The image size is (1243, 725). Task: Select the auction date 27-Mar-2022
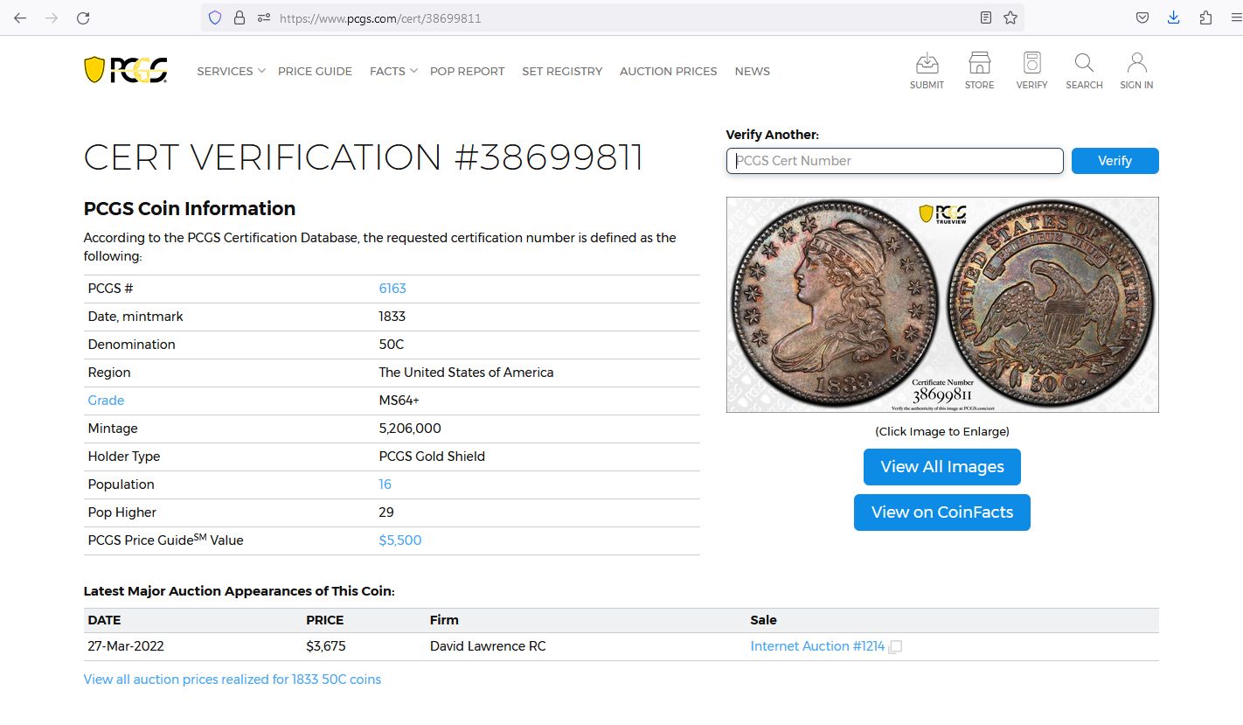point(126,646)
